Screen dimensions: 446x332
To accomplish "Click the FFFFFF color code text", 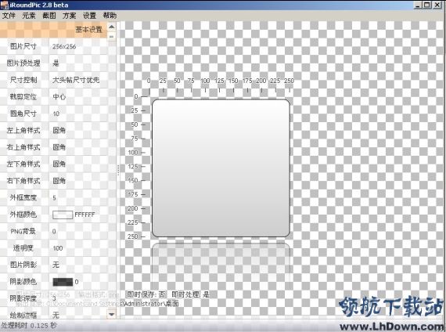I will pos(85,215).
